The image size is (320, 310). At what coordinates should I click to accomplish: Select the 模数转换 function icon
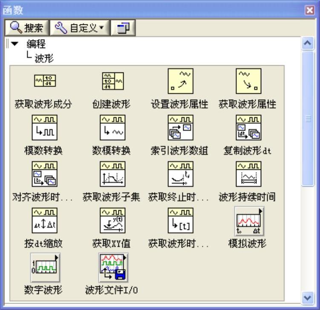44,127
